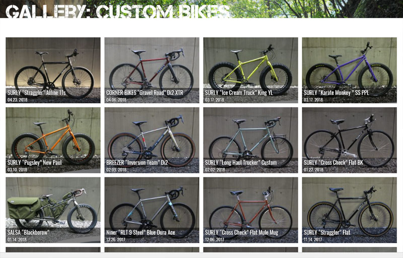Open the CORNER BIKES Gravel Road Di2 XTR photo

(152, 70)
